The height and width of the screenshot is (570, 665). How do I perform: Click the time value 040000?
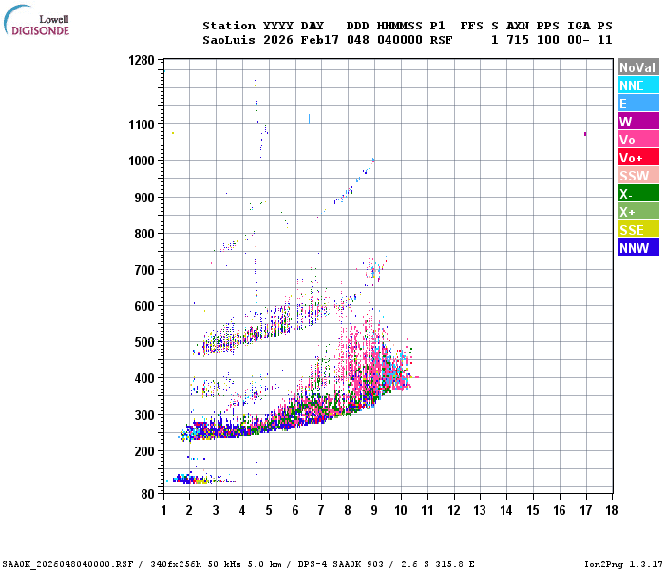click(x=400, y=40)
